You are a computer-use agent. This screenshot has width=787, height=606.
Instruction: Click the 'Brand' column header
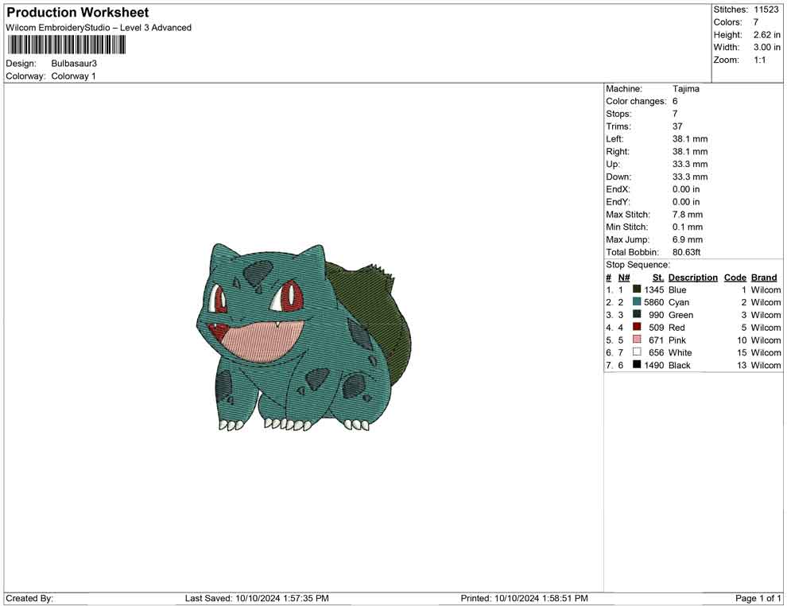tap(764, 278)
